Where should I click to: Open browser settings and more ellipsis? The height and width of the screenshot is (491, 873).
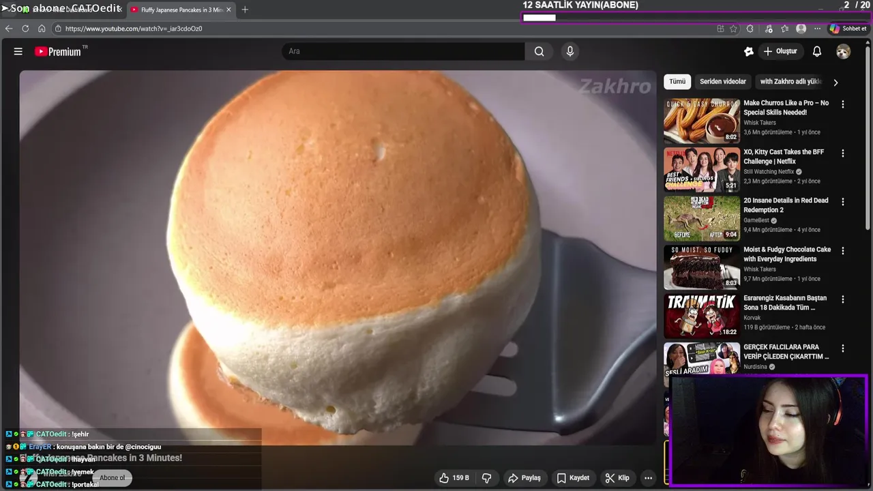pyautogui.click(x=817, y=29)
